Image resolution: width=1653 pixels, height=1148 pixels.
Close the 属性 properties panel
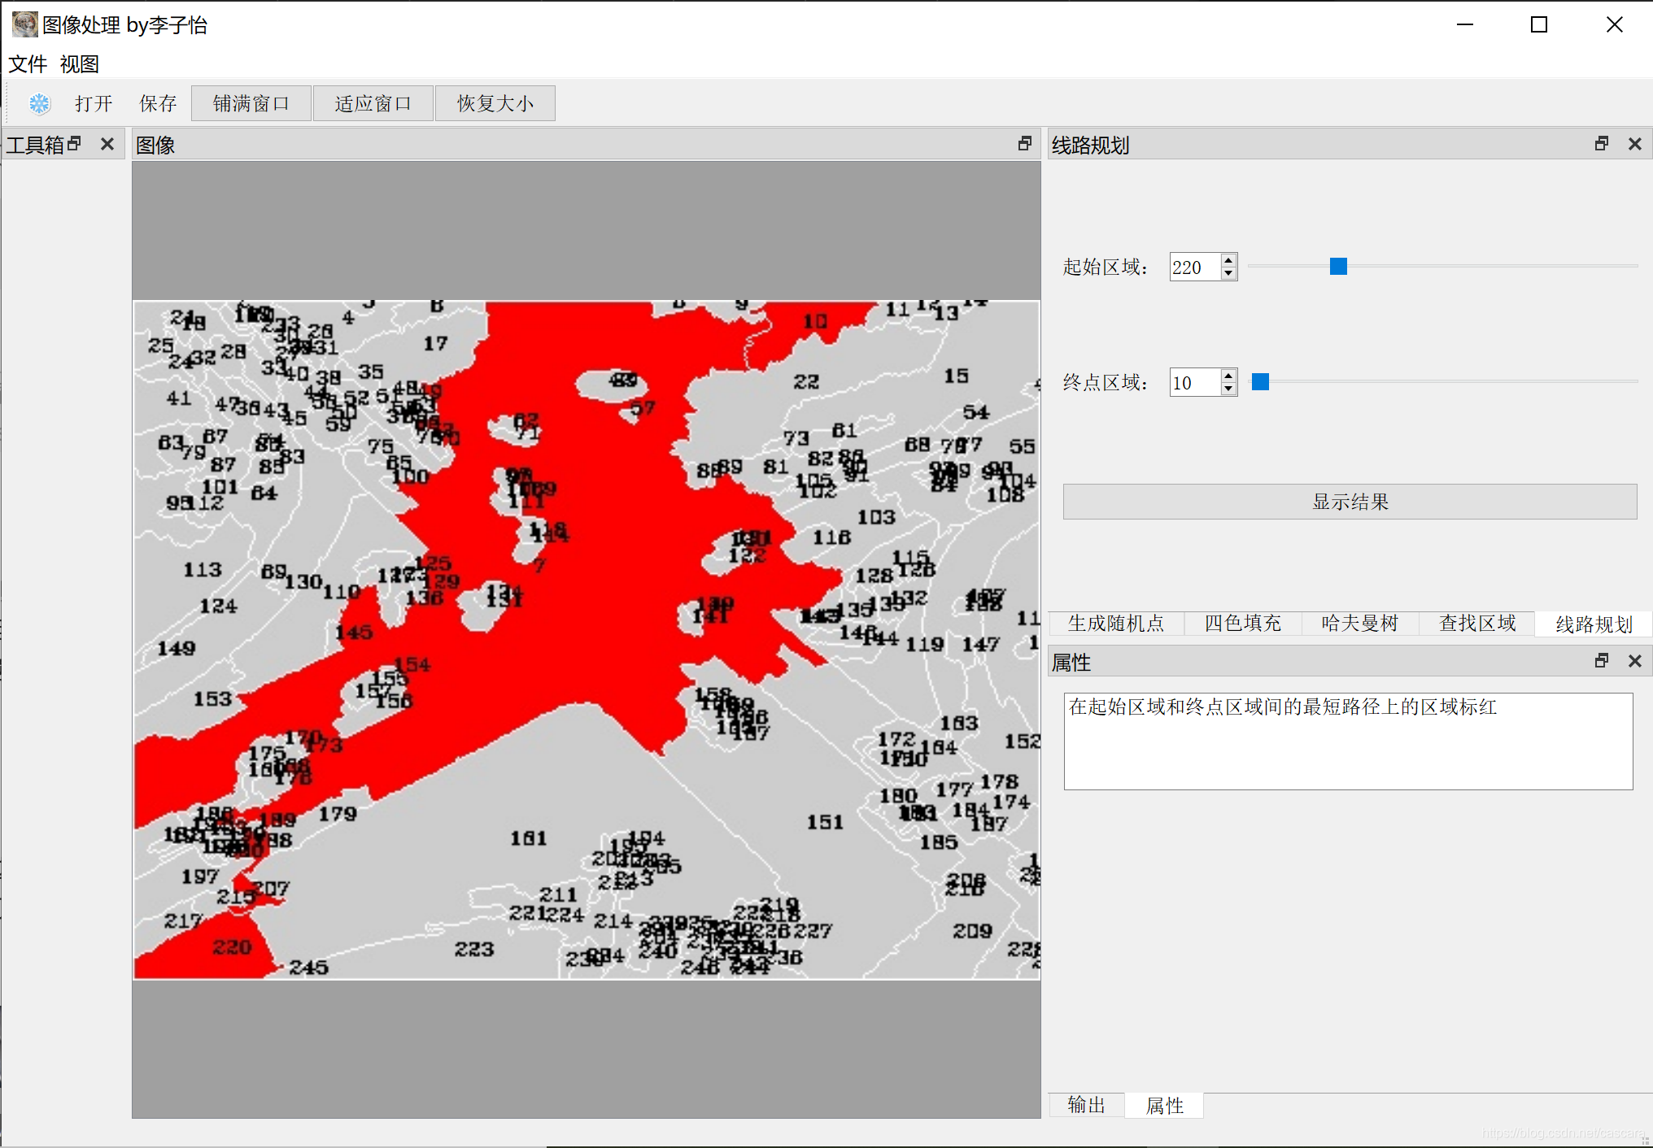tap(1635, 661)
